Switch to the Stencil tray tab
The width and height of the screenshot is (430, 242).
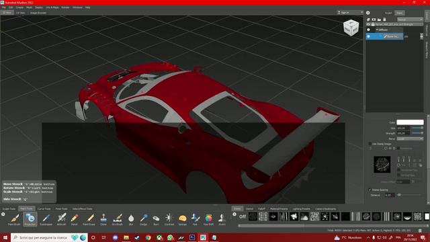[x=249, y=209]
